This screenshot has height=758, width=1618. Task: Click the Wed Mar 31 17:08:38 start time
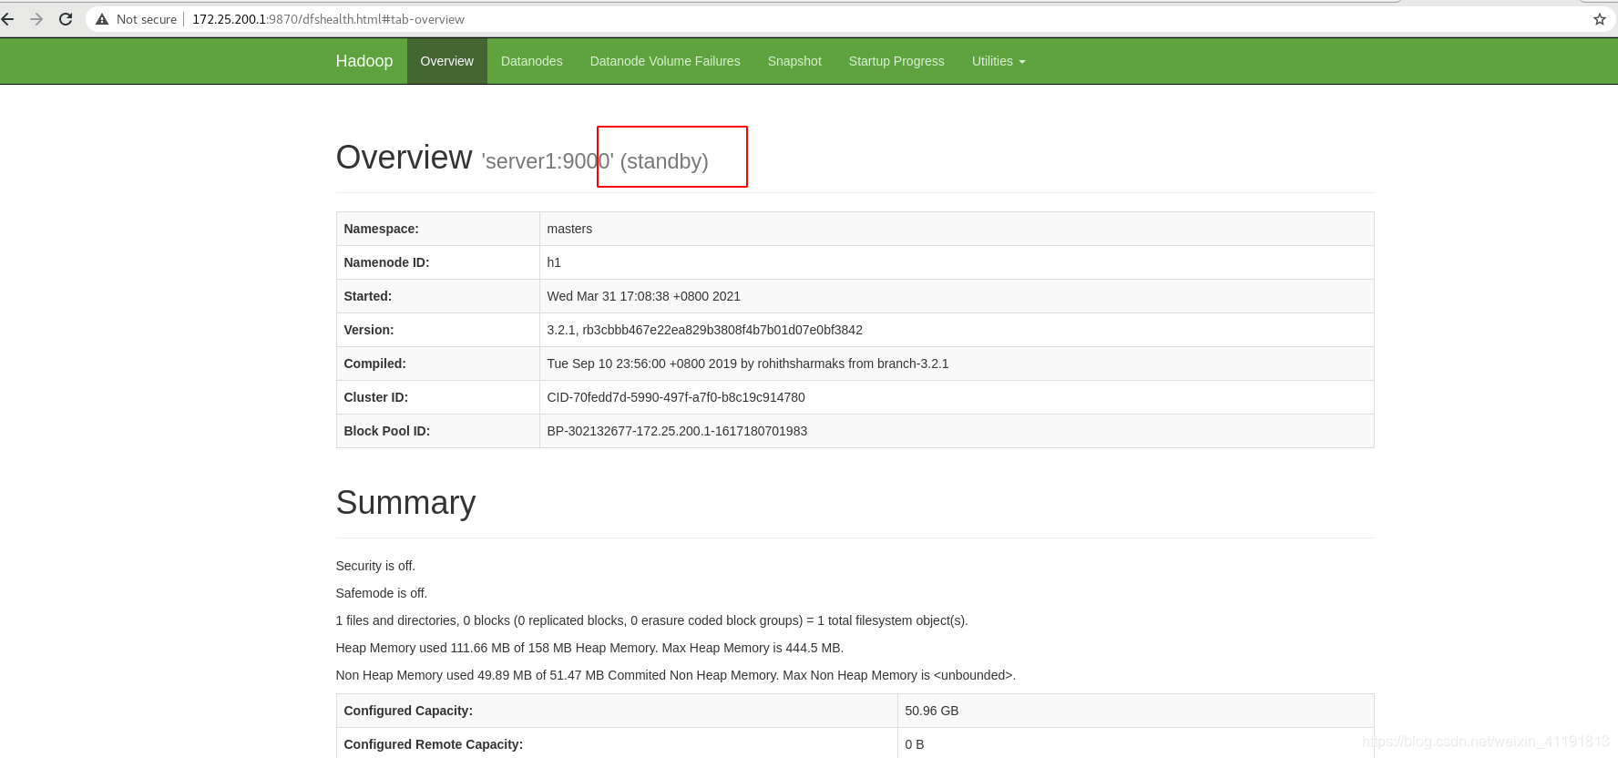(x=644, y=296)
